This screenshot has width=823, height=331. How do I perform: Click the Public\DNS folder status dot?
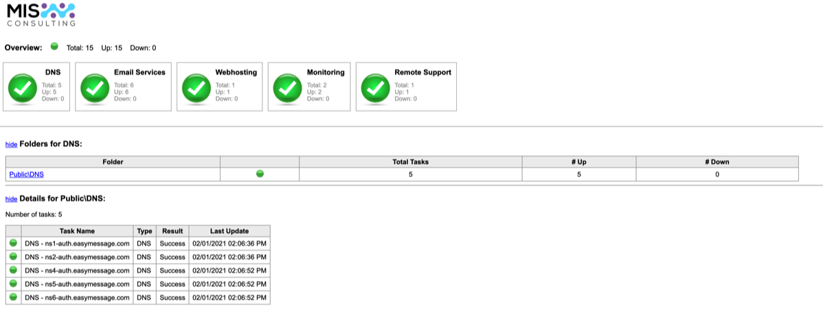tap(260, 174)
